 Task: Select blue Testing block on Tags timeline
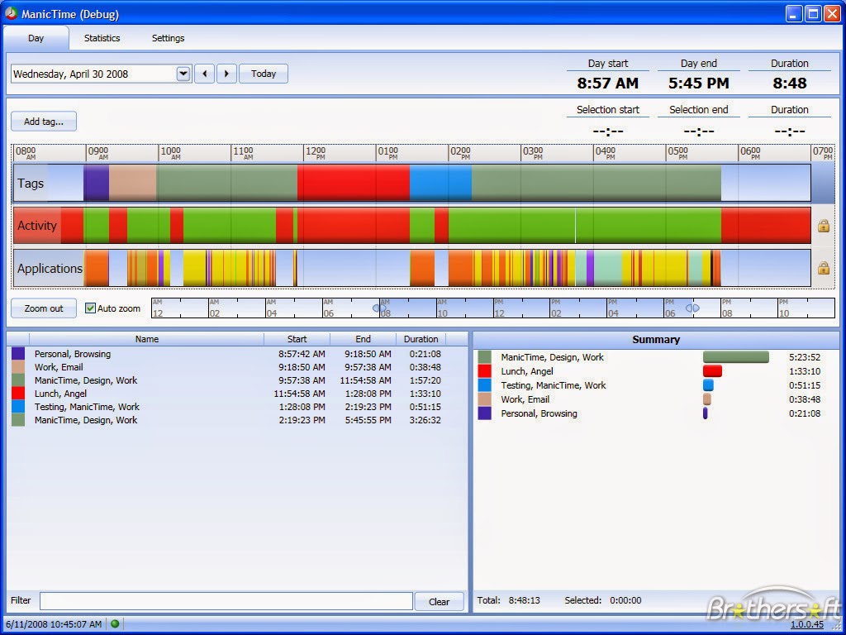pos(440,183)
